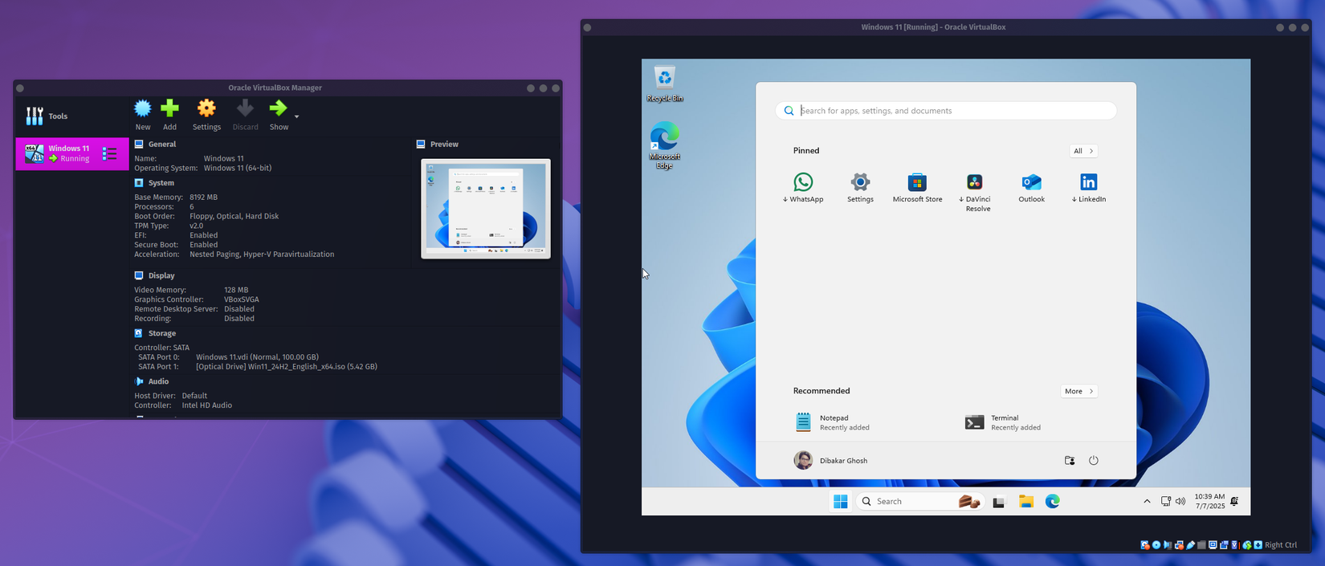Click the Display section header link

pyautogui.click(x=161, y=275)
